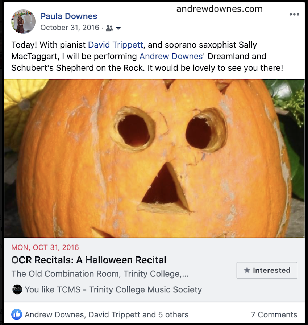Click the blue thumbs-up like reaction icon
The image size is (308, 325).
(x=17, y=314)
